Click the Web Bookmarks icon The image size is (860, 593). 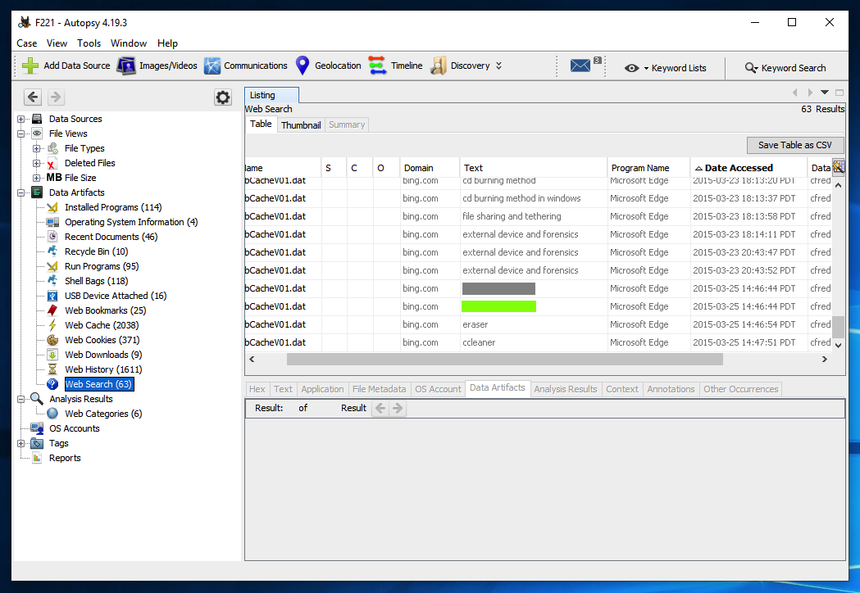52,310
